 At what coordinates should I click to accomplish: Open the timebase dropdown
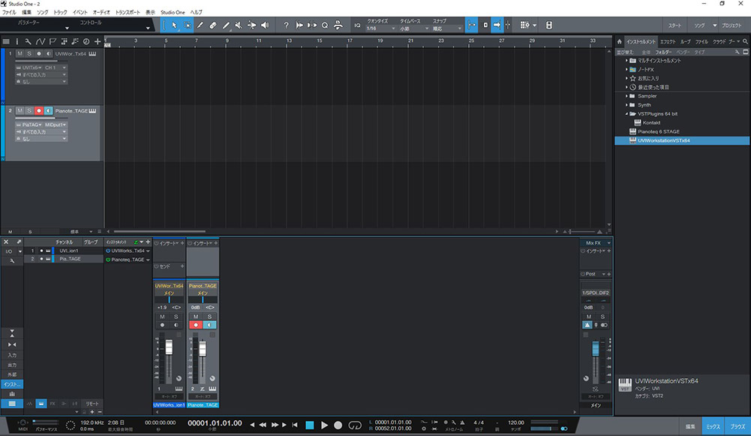[414, 29]
